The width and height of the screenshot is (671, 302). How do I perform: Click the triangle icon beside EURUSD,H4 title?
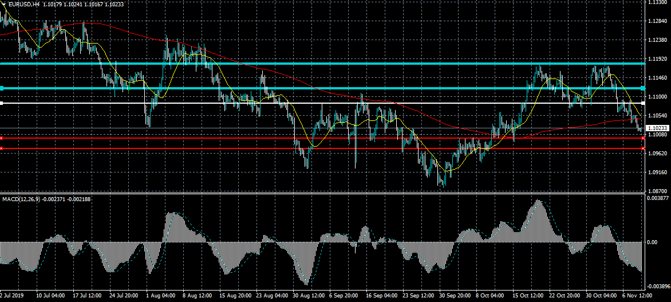(x=3, y=4)
